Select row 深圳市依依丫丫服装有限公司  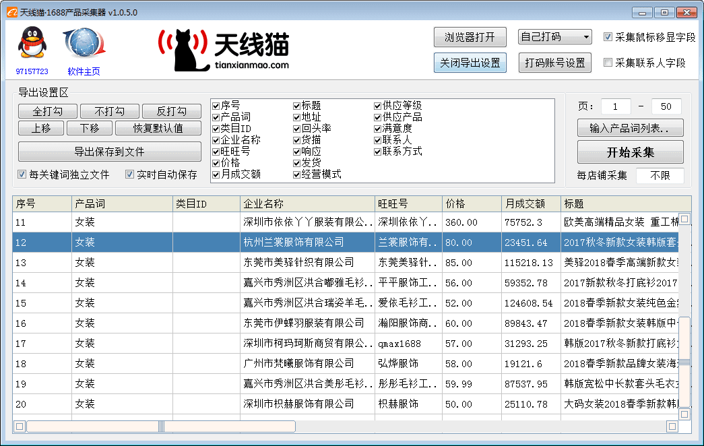click(x=346, y=222)
